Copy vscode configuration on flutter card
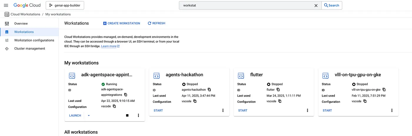Viewport: 412px width, 136px height. pyautogui.click(x=280, y=101)
